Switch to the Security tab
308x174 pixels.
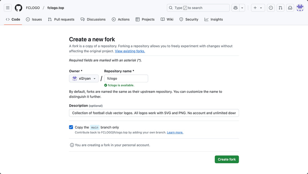[189, 20]
